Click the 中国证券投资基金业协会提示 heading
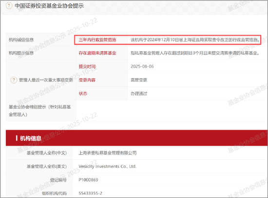The image size is (268, 198). click(49, 6)
